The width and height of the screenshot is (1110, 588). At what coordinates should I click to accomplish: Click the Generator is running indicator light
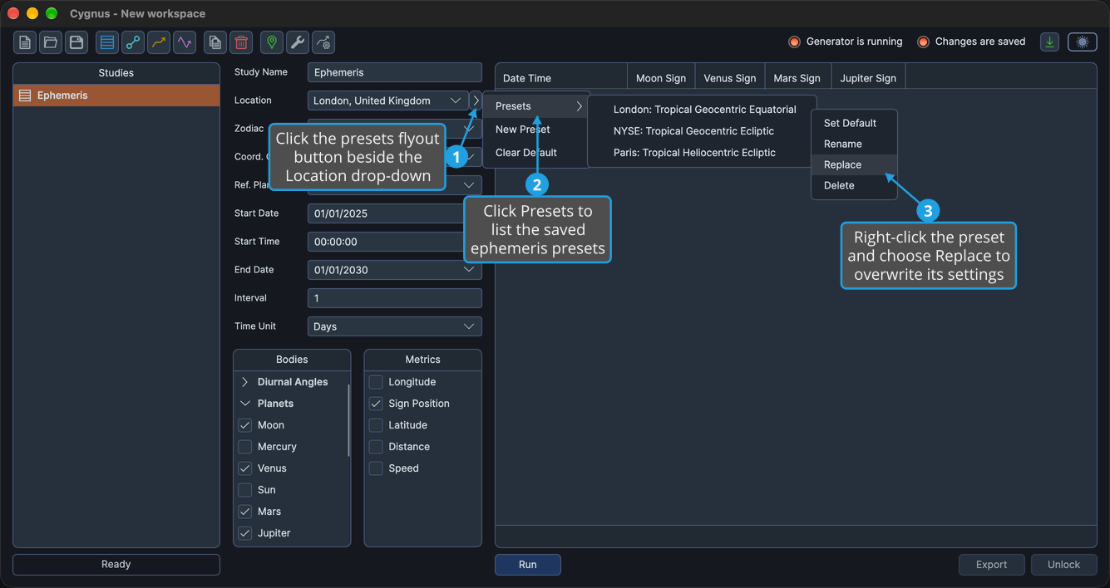(794, 42)
